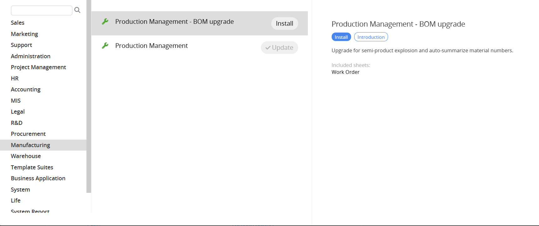The height and width of the screenshot is (226, 539).
Task: Click the category list vertical scrollbar
Action: (89, 94)
